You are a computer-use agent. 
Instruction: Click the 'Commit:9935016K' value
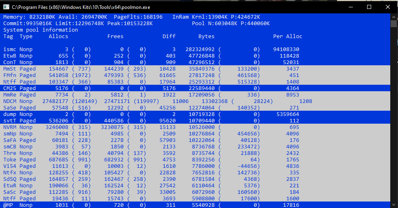coord(28,24)
